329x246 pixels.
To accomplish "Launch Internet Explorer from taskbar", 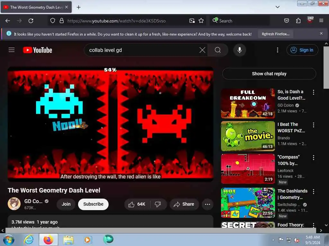I will point(29,240).
